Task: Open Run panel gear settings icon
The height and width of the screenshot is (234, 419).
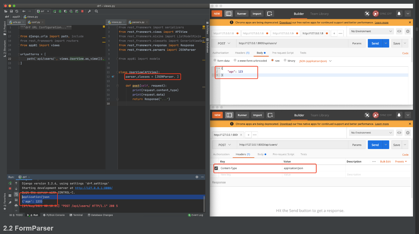Action: pyautogui.click(x=197, y=177)
